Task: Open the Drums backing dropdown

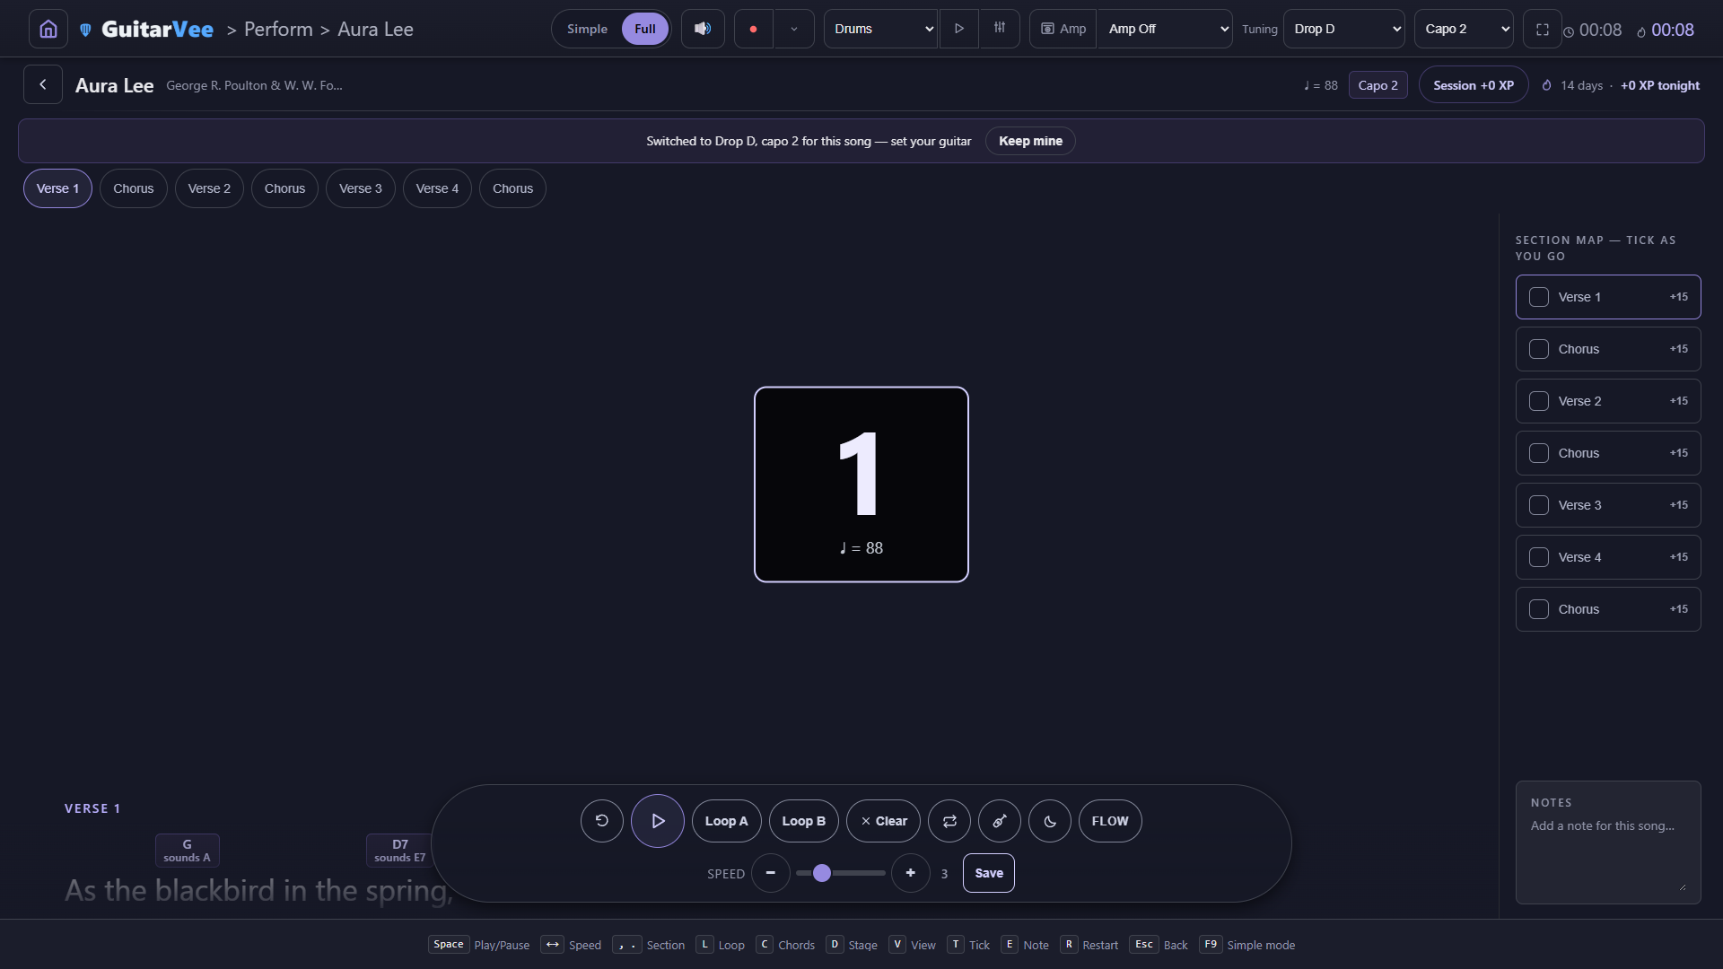Action: 880,29
